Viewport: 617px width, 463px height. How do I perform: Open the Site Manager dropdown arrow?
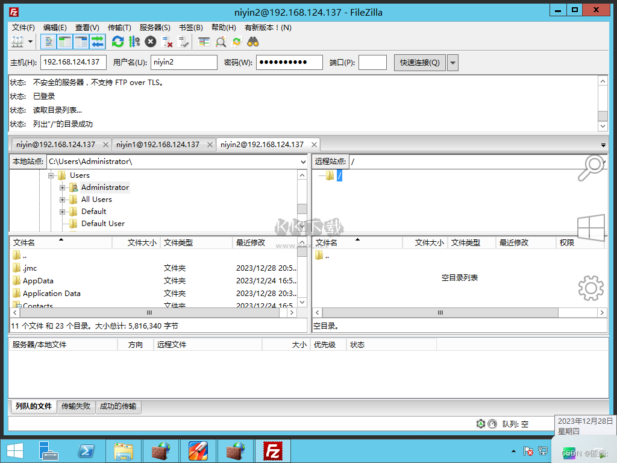click(30, 42)
